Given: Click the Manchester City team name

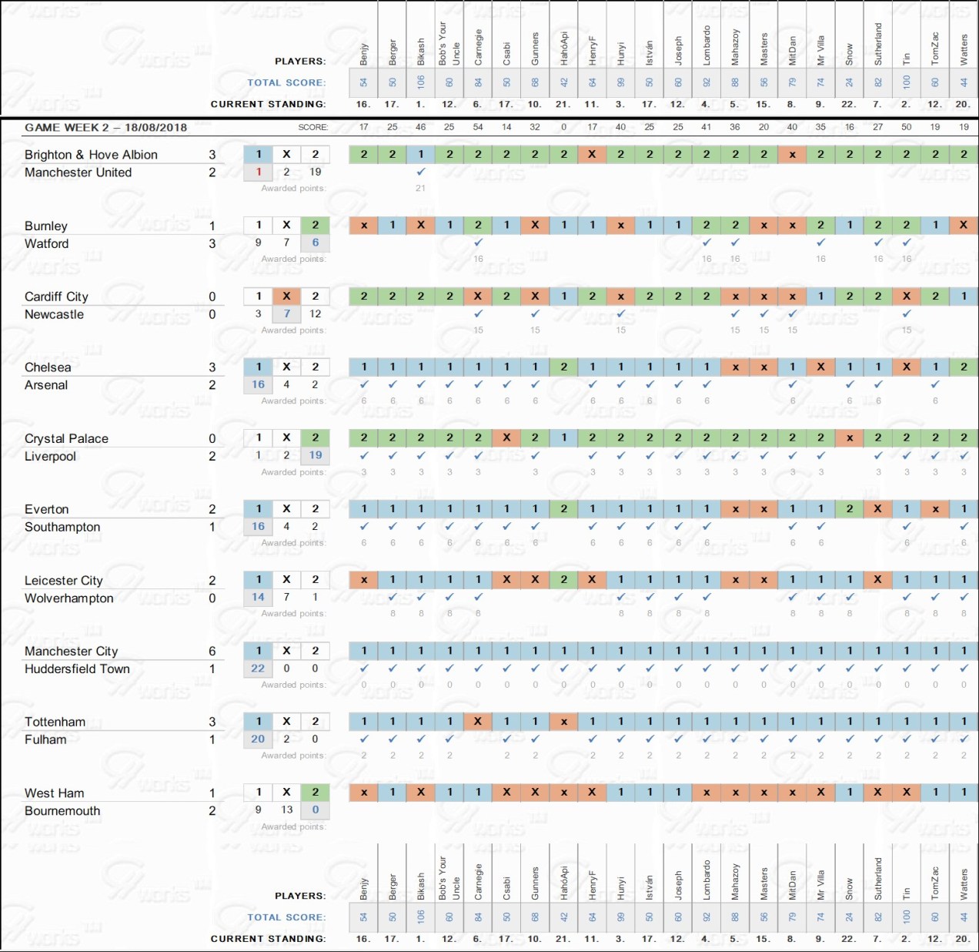Looking at the screenshot, I should [x=71, y=651].
